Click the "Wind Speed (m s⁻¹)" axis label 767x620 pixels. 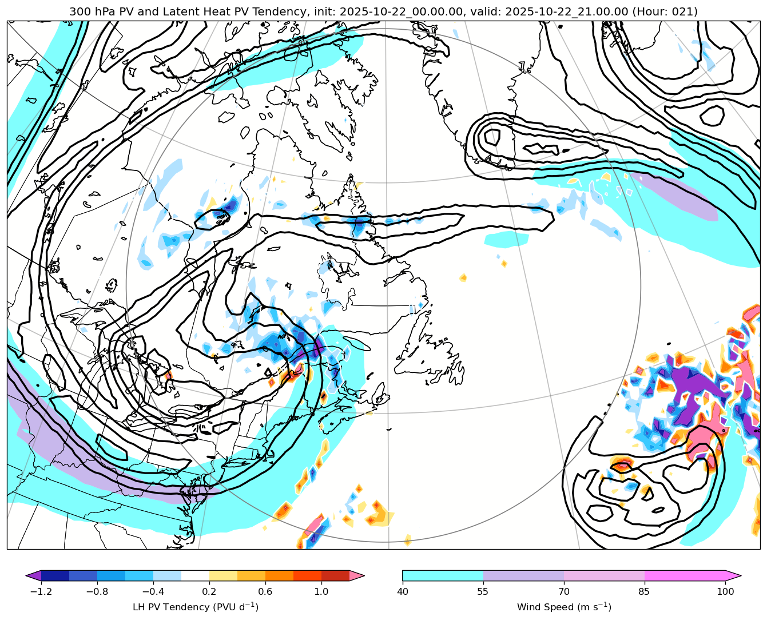pos(564,607)
